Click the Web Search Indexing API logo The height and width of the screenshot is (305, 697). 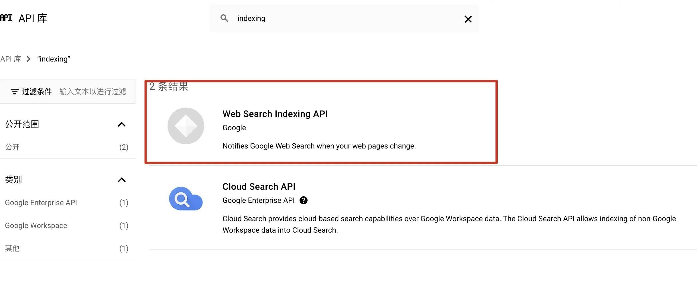(x=186, y=126)
